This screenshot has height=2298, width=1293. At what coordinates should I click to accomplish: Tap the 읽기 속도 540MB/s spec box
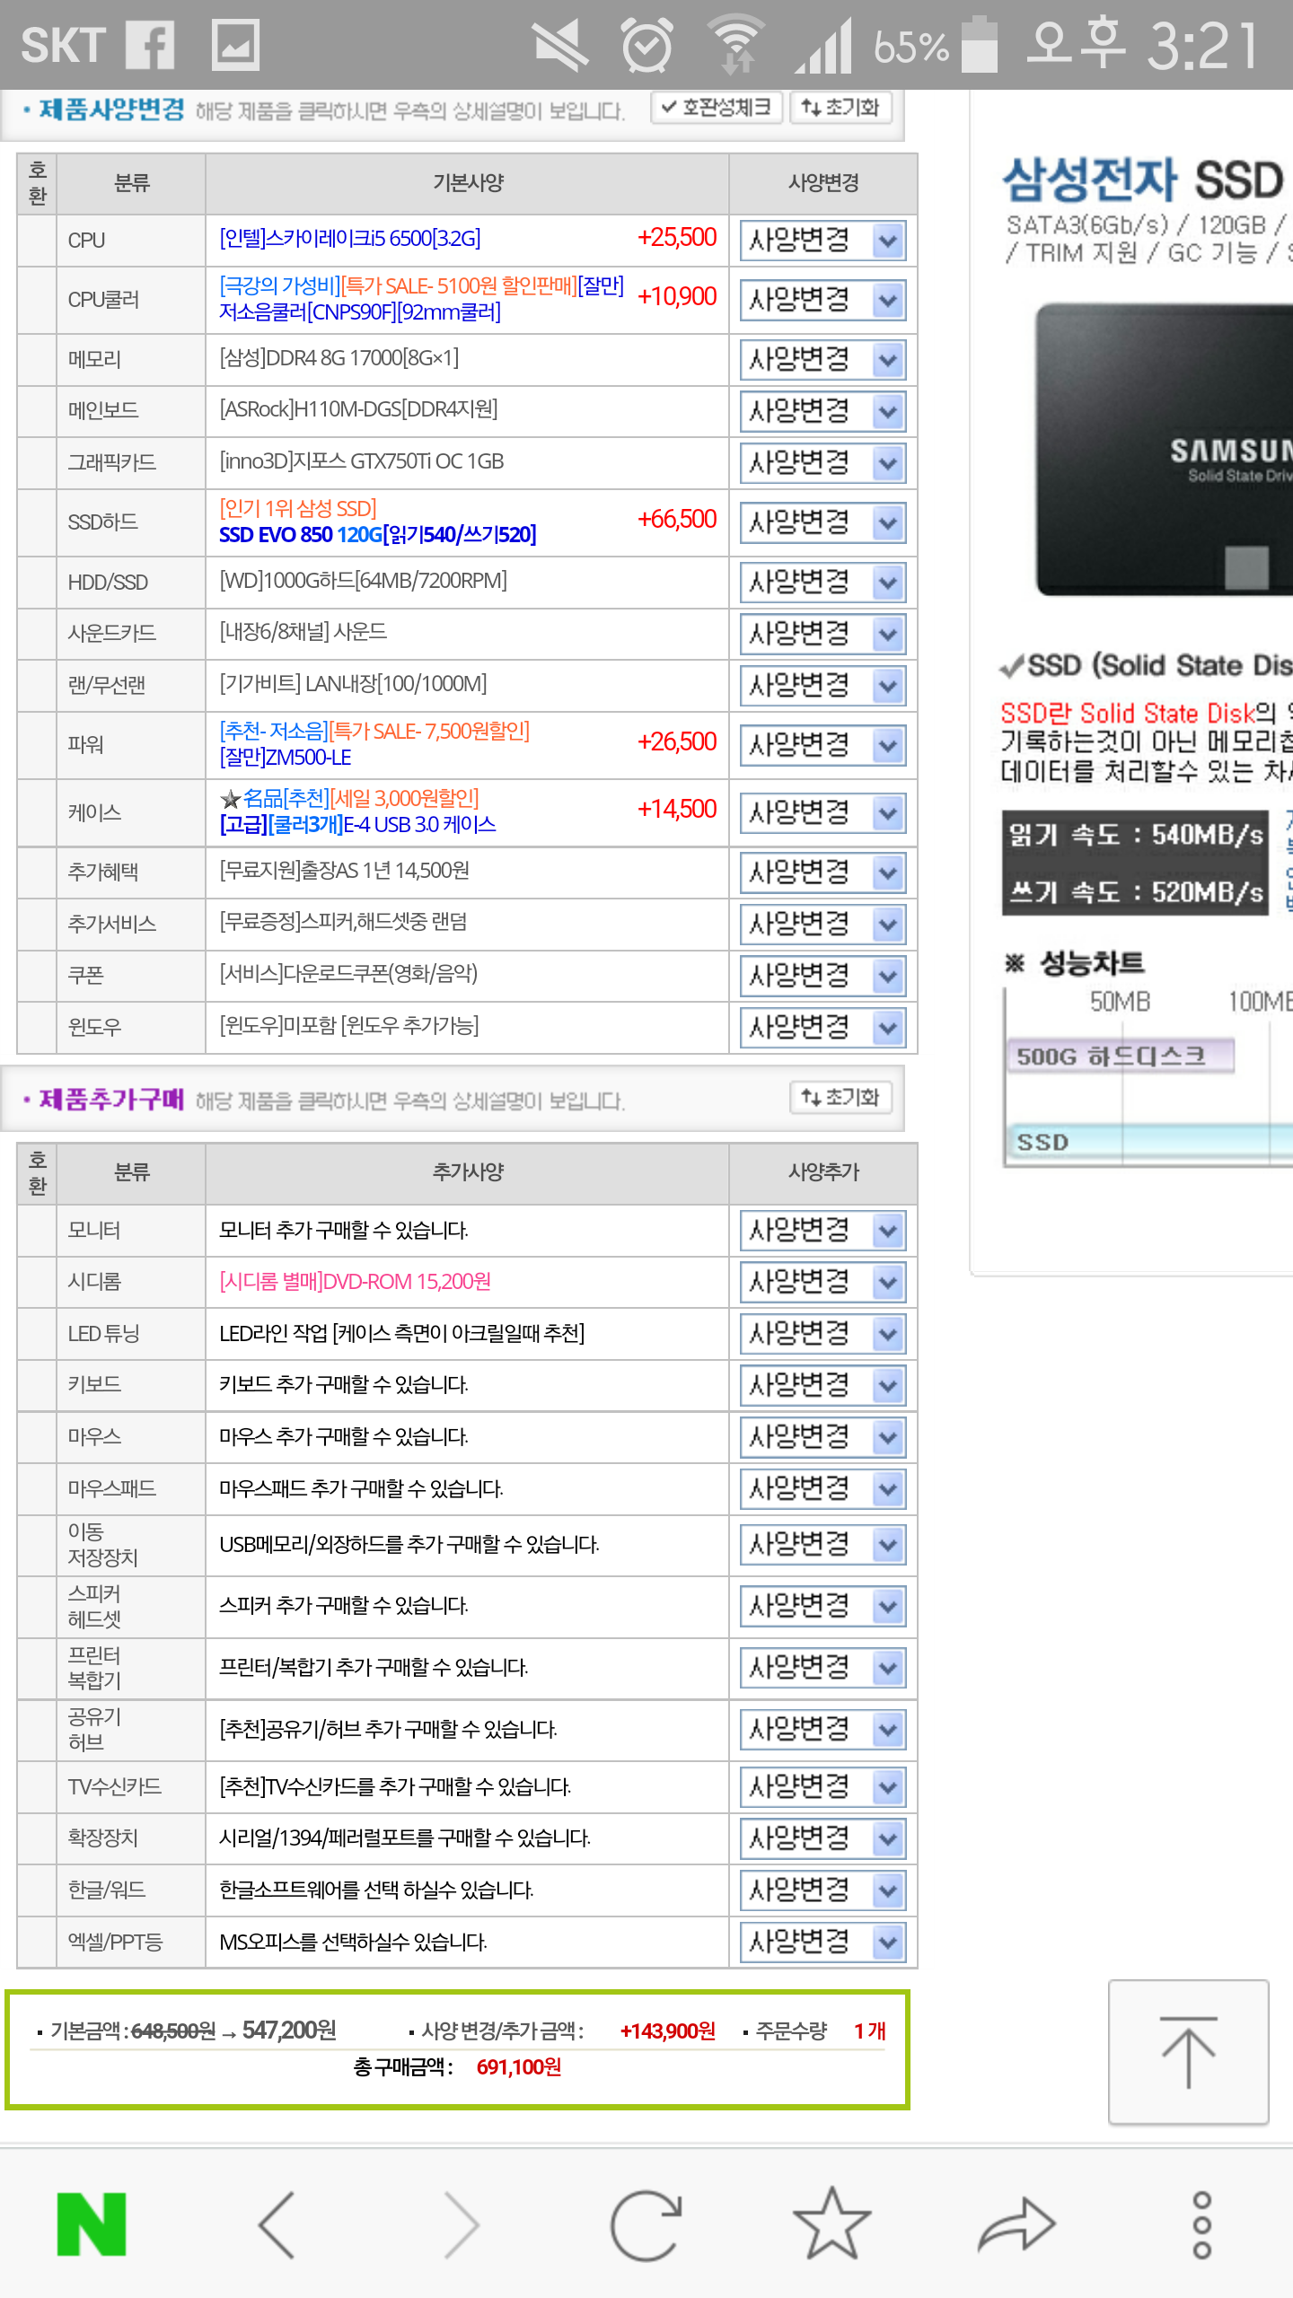tap(1135, 835)
